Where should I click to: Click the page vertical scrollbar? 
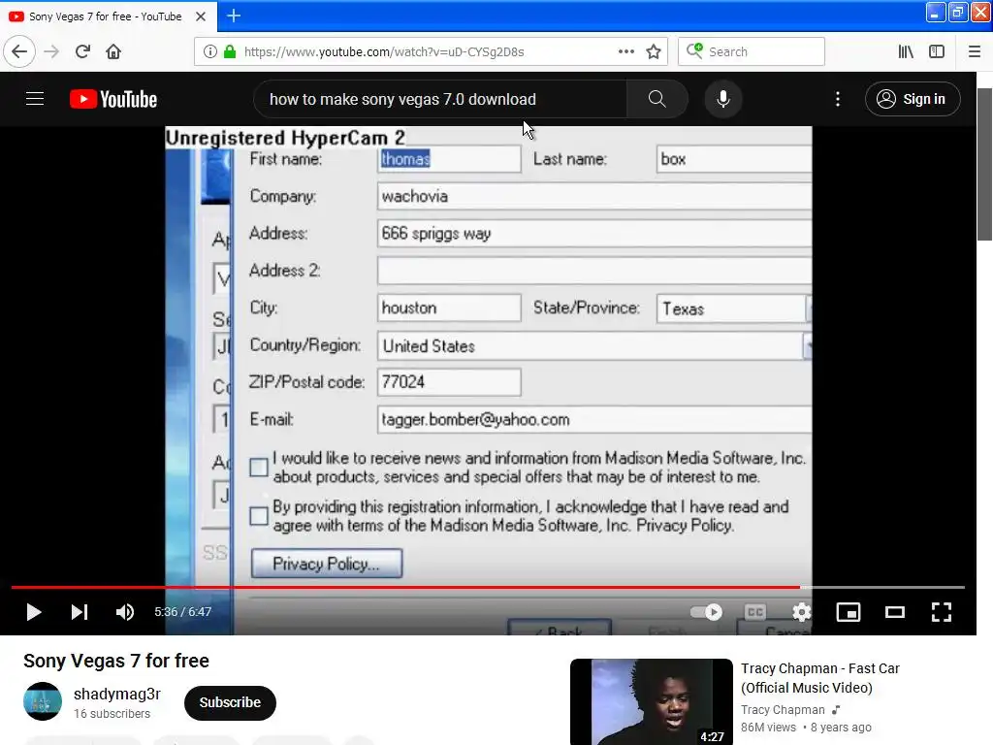point(984,165)
